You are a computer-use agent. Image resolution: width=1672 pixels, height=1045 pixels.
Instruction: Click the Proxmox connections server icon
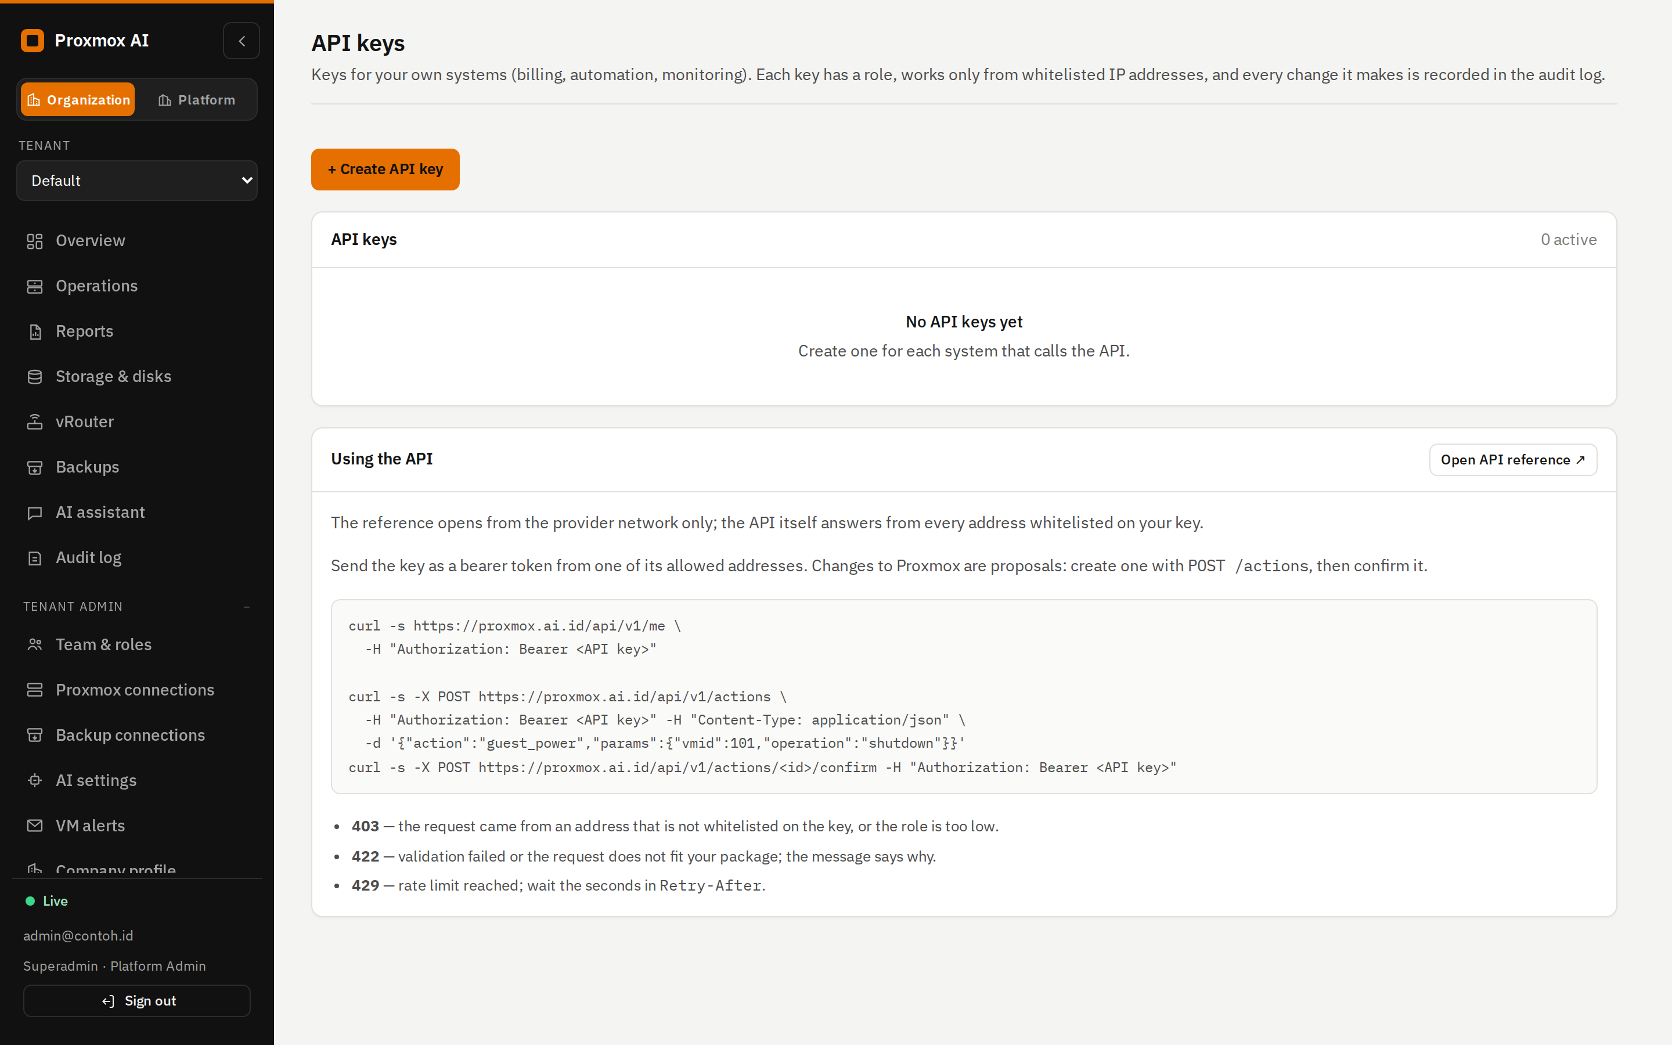coord(35,690)
